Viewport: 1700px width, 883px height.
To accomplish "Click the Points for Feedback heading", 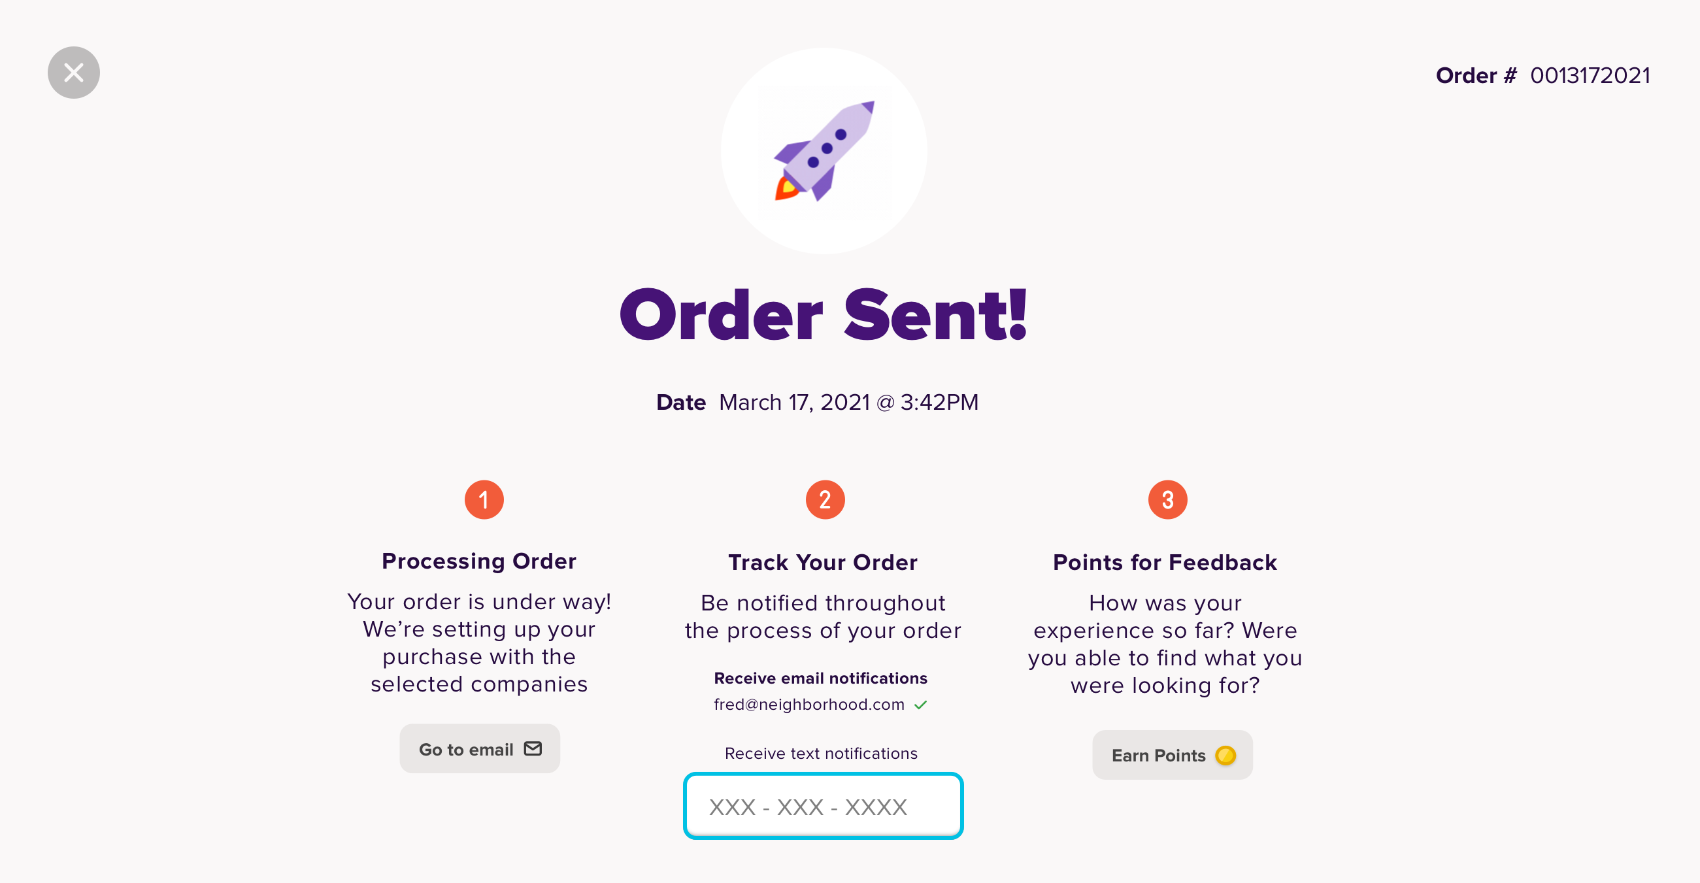I will (1165, 562).
